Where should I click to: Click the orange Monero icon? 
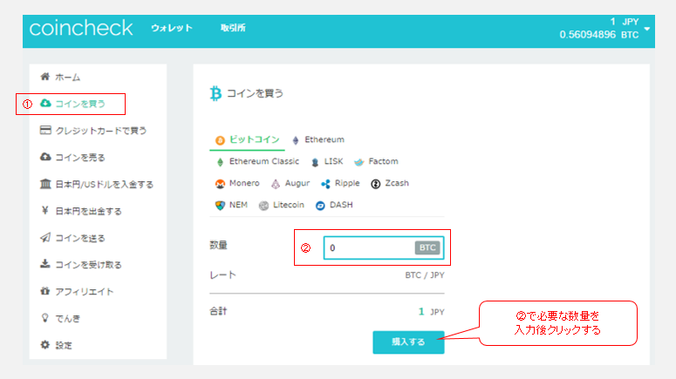[220, 184]
